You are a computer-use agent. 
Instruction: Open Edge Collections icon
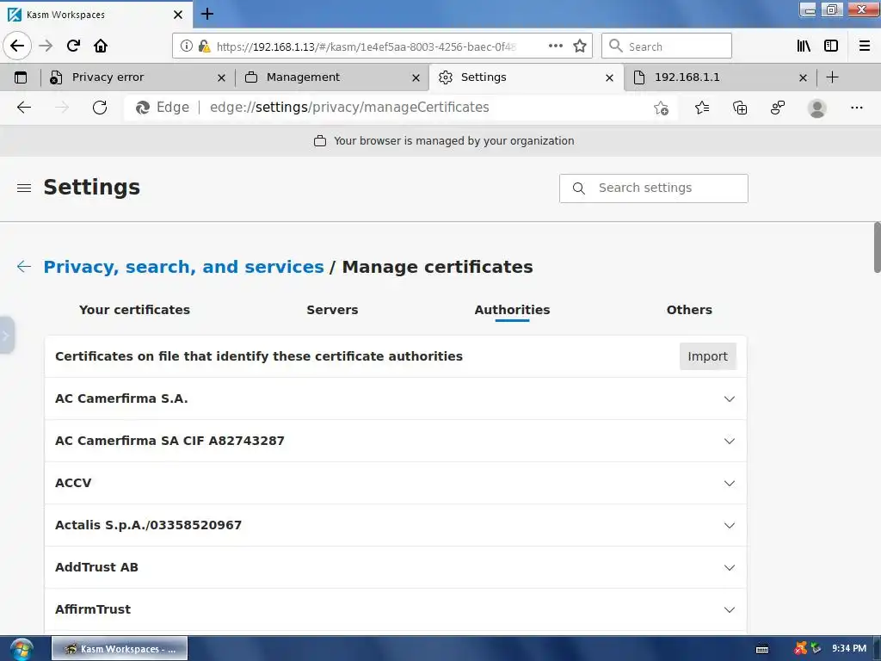click(740, 108)
